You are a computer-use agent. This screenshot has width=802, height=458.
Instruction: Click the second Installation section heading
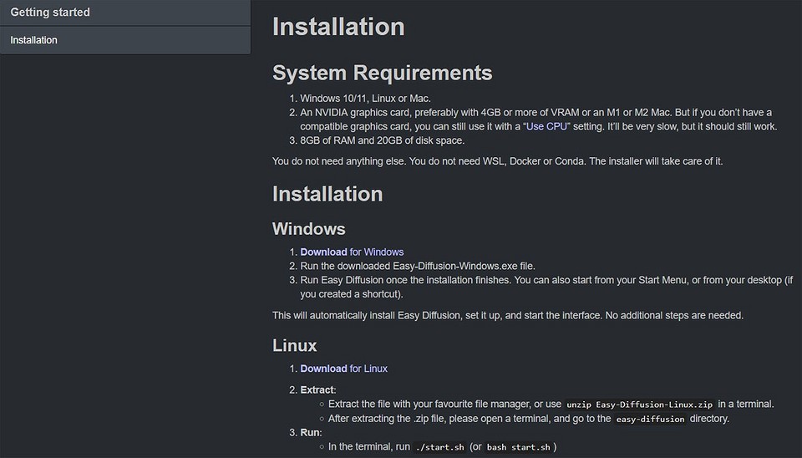click(x=327, y=194)
